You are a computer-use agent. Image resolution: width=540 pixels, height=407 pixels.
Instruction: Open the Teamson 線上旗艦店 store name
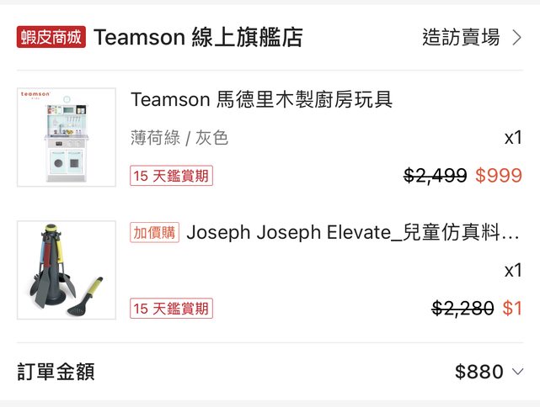click(x=198, y=37)
